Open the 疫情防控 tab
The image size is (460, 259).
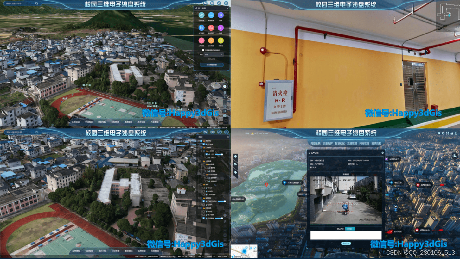click(x=376, y=143)
